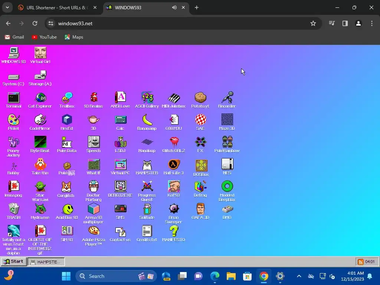Launch the 3D teapot icon

click(x=94, y=122)
